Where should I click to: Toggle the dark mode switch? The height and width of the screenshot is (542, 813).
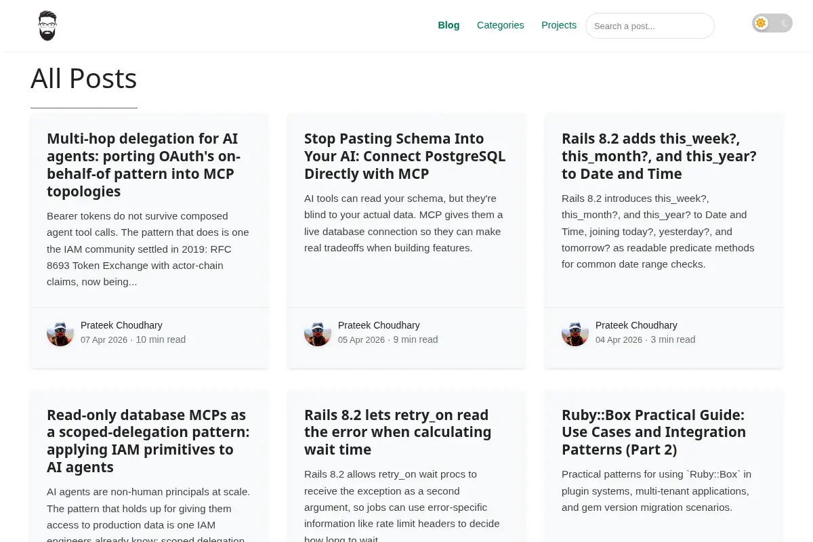click(x=772, y=23)
